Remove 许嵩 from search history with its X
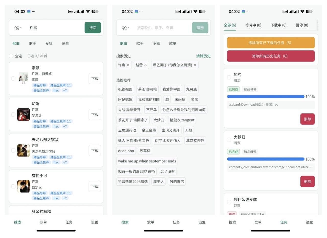This screenshot has height=238, width=327. pyautogui.click(x=128, y=65)
